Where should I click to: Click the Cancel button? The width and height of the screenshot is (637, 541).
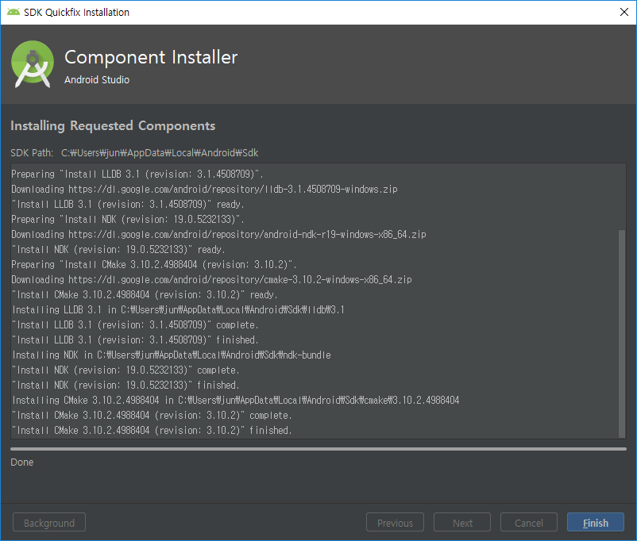click(528, 522)
